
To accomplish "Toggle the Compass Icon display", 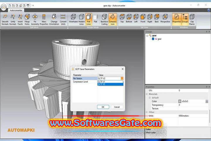I will pyautogui.click(x=113, y=19).
